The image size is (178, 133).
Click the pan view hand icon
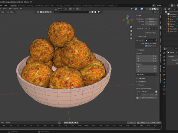[131, 31]
